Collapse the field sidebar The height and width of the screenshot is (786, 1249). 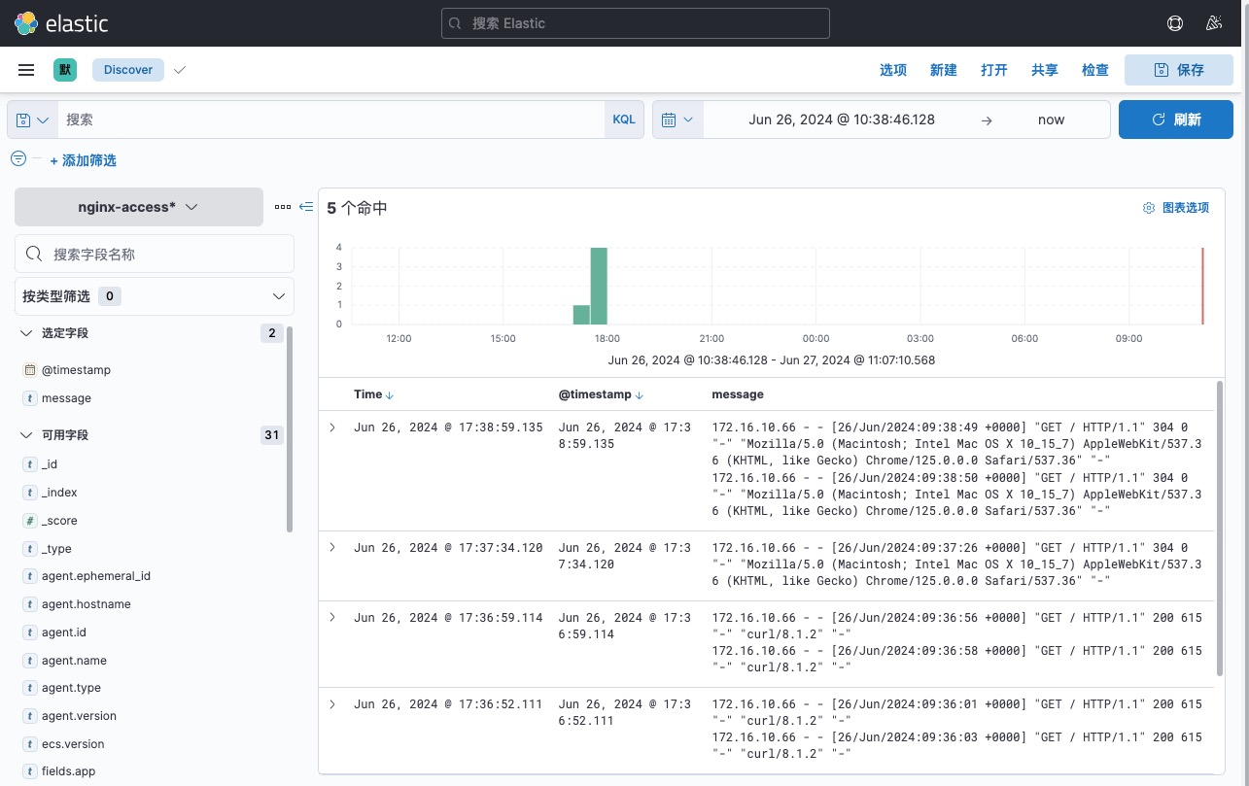click(306, 207)
